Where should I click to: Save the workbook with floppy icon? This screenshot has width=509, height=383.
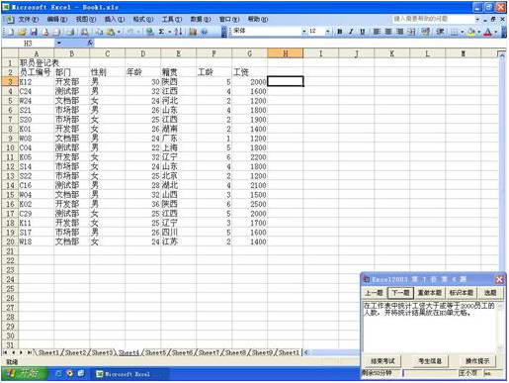(x=34, y=32)
